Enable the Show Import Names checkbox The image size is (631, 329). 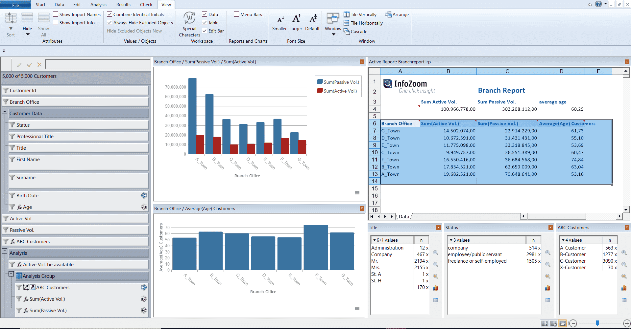pos(56,14)
